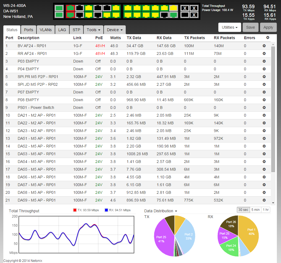Click the gear icon for port 21 DA59
Viewport: 281px width, 263px height.
click(x=264, y=200)
